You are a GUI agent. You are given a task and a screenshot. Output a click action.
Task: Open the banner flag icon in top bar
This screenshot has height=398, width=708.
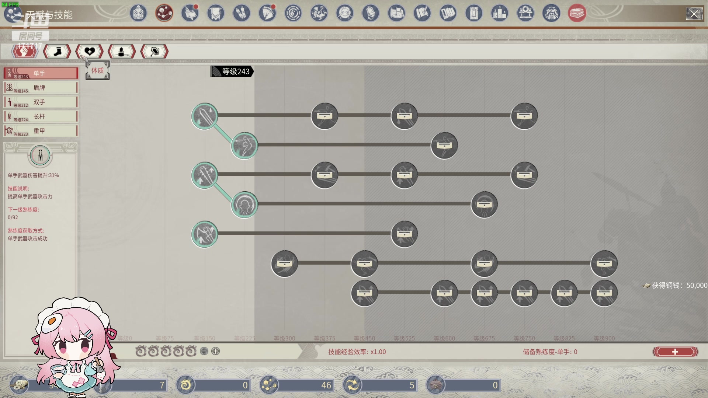point(216,14)
